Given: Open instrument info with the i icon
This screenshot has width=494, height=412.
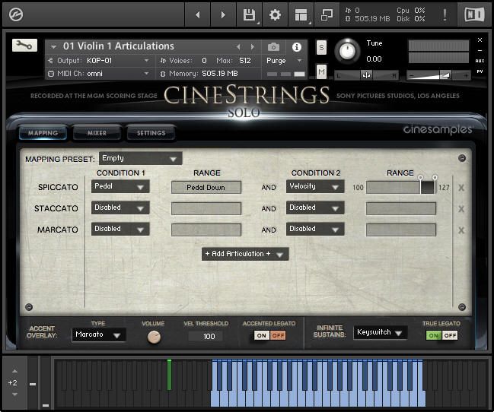Looking at the screenshot, I should coord(296,47).
